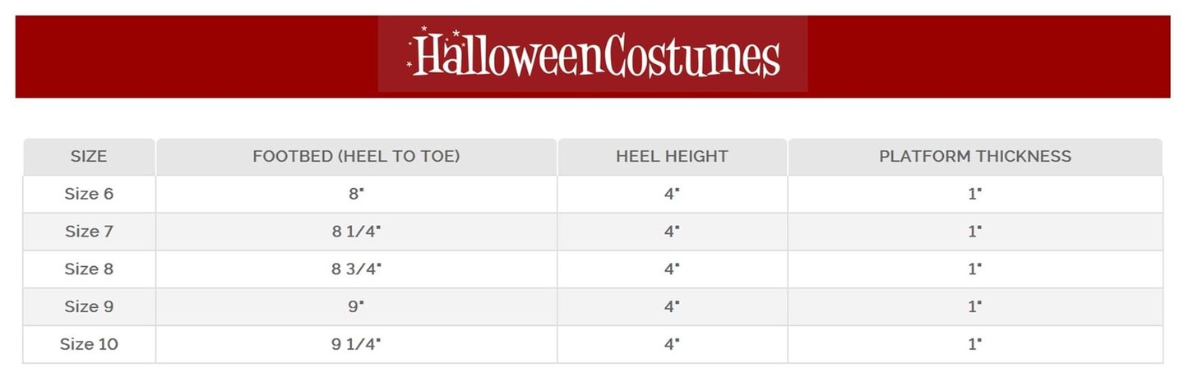1184x386 pixels.
Task: Click the HEEL HEIGHT column header
Action: pos(672,156)
